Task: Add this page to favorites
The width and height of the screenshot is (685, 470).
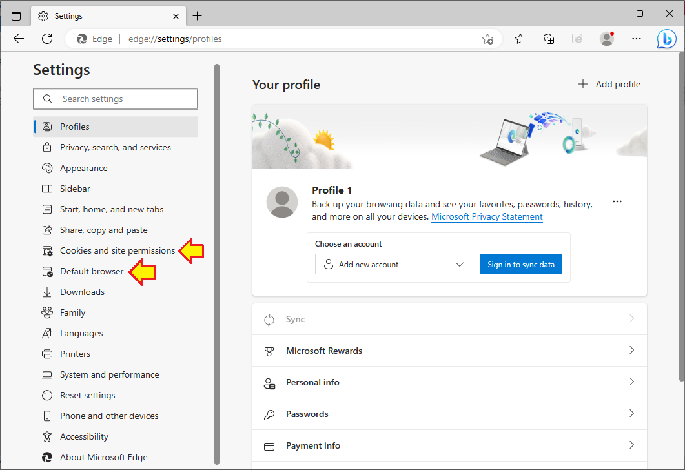Action: (x=487, y=39)
